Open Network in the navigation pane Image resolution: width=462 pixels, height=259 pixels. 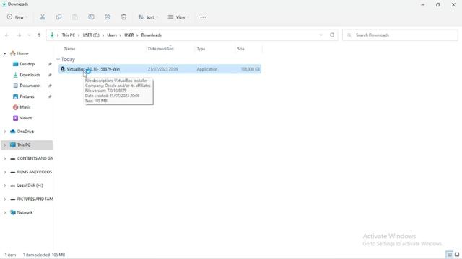[25, 212]
